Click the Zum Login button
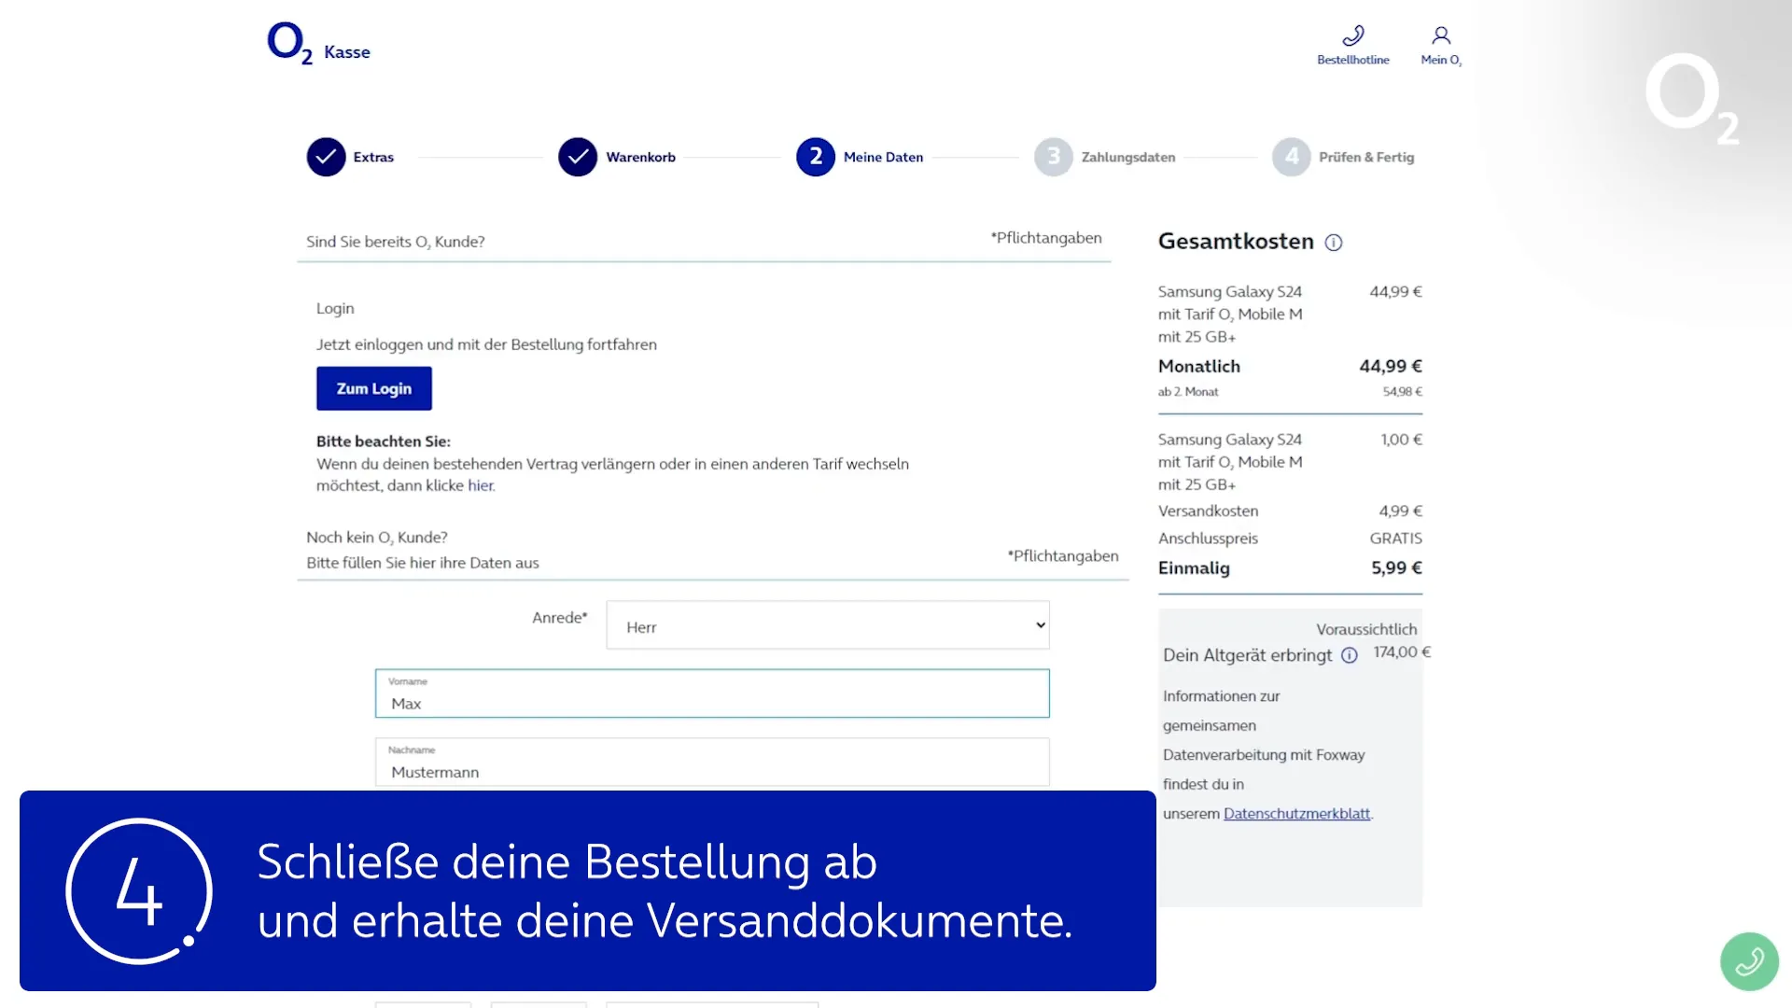This screenshot has height=1008, width=1792. 374,388
